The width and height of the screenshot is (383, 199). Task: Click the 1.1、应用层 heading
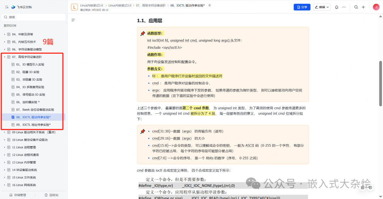150,21
